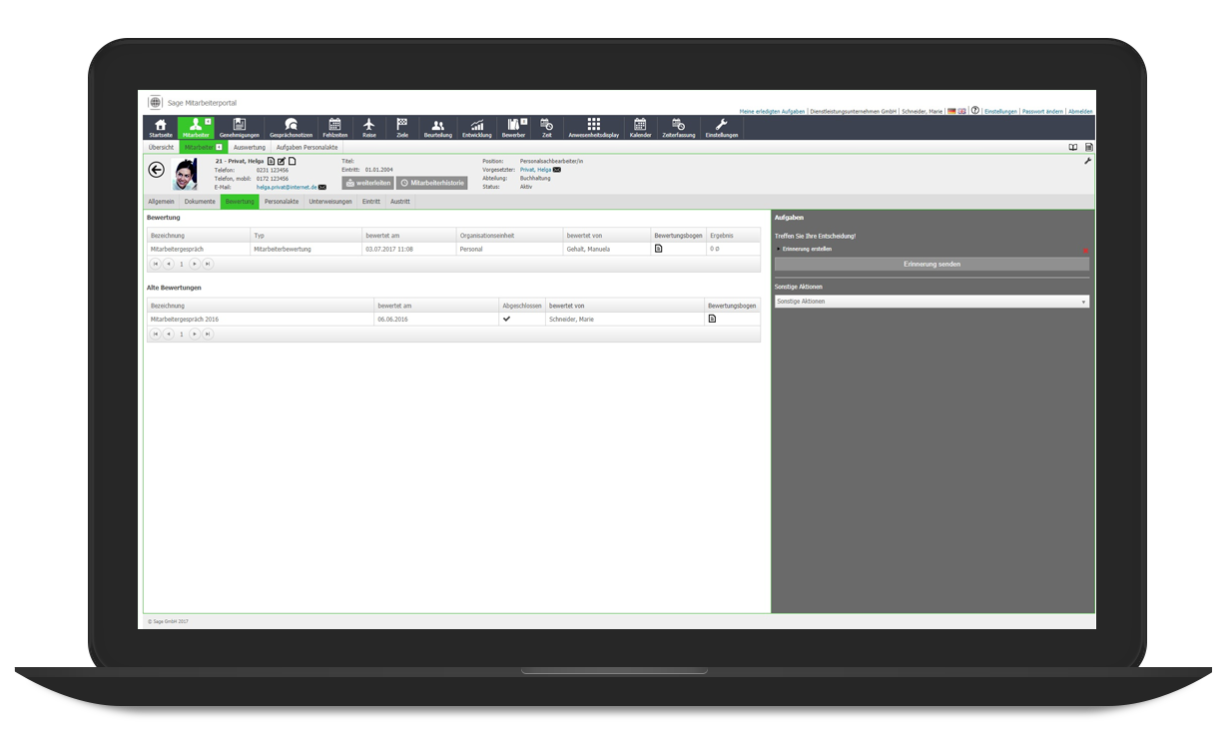
Task: Email Helga via helga.privat@internet.de link
Action: click(x=286, y=187)
